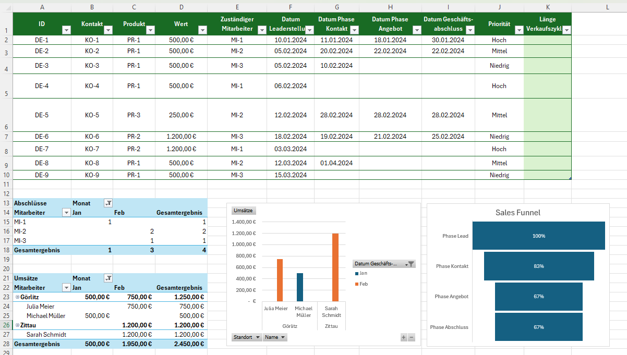Open the Wert column filter dropdown

click(202, 30)
